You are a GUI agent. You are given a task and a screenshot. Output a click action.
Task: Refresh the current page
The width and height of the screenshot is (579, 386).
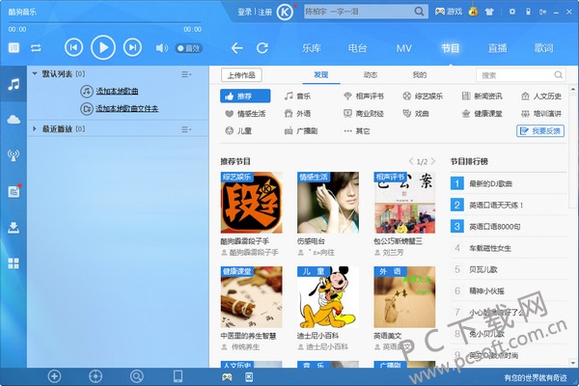pyautogui.click(x=262, y=48)
